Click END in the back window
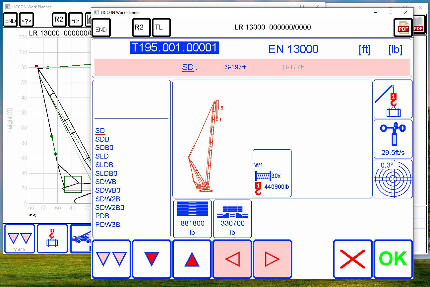 pyautogui.click(x=10, y=20)
